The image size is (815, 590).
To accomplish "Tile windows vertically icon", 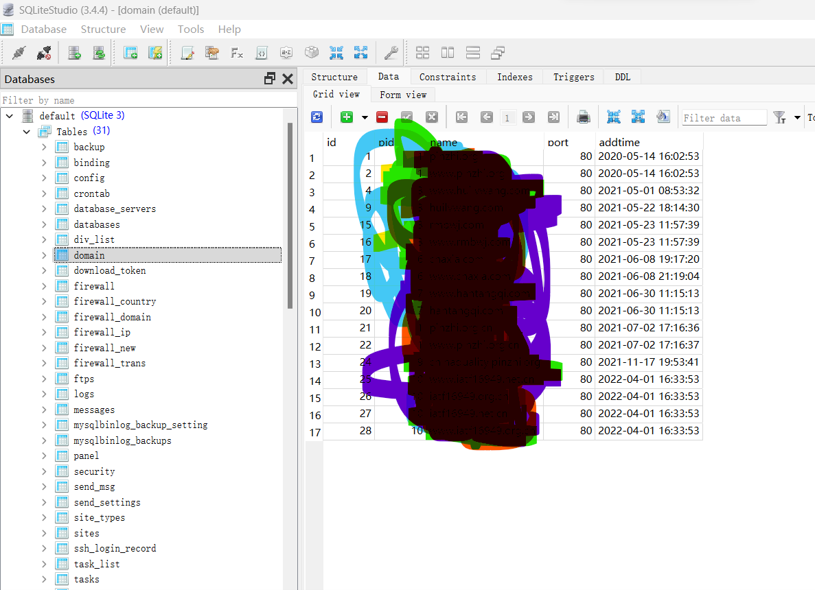I will (473, 52).
